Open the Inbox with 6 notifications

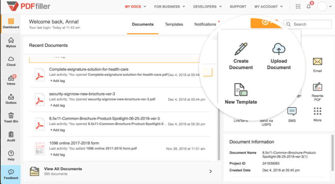point(11,80)
